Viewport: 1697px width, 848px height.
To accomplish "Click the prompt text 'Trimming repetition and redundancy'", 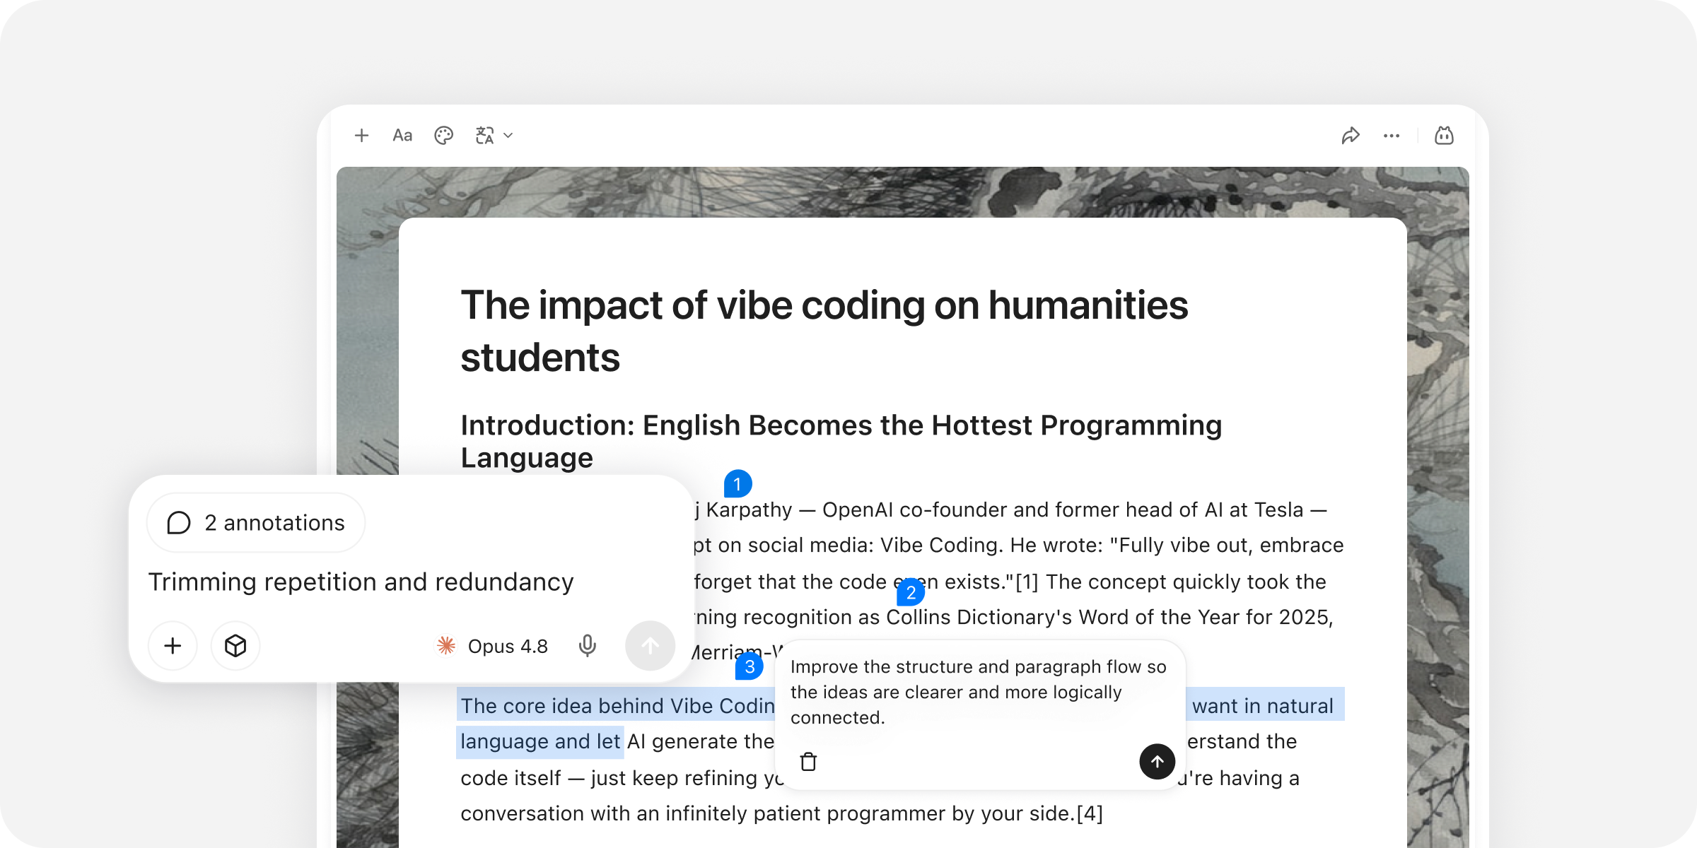I will [x=361, y=582].
